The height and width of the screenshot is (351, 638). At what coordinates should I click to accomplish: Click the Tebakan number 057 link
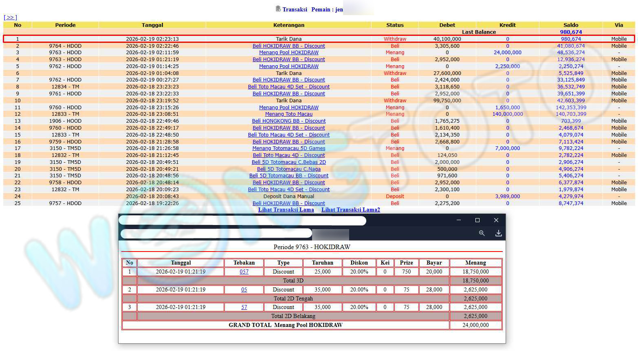click(244, 272)
